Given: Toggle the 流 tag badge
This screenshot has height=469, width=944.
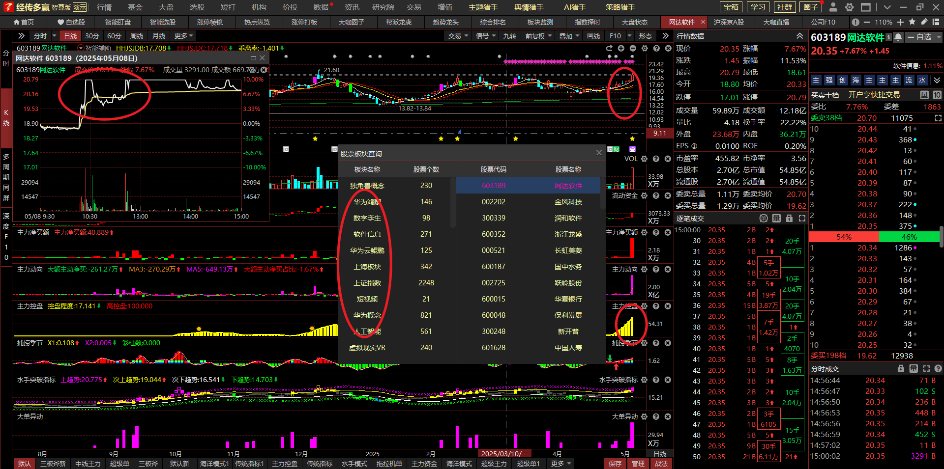Looking at the screenshot, I should pyautogui.click(x=909, y=80).
